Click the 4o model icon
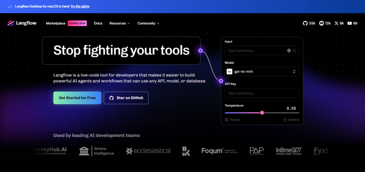The width and height of the screenshot is (365, 172). (x=229, y=71)
